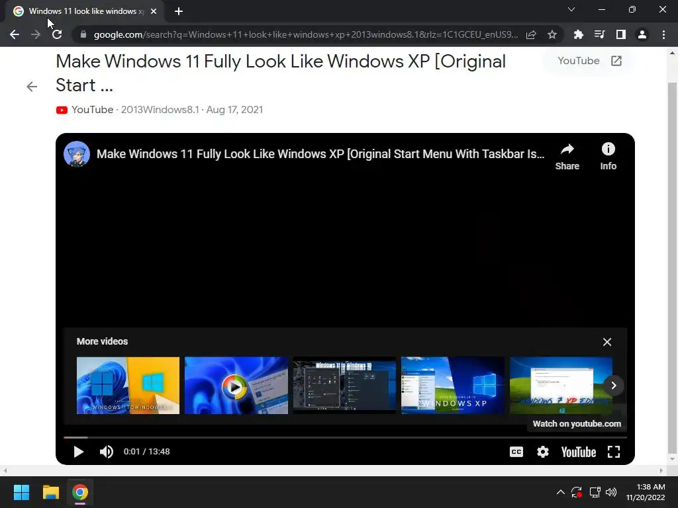The width and height of the screenshot is (678, 508).
Task: Click the browser forward arrow
Action: (x=36, y=34)
